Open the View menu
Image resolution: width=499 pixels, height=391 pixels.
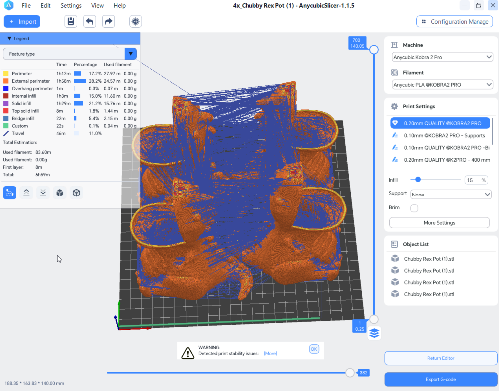97,5
